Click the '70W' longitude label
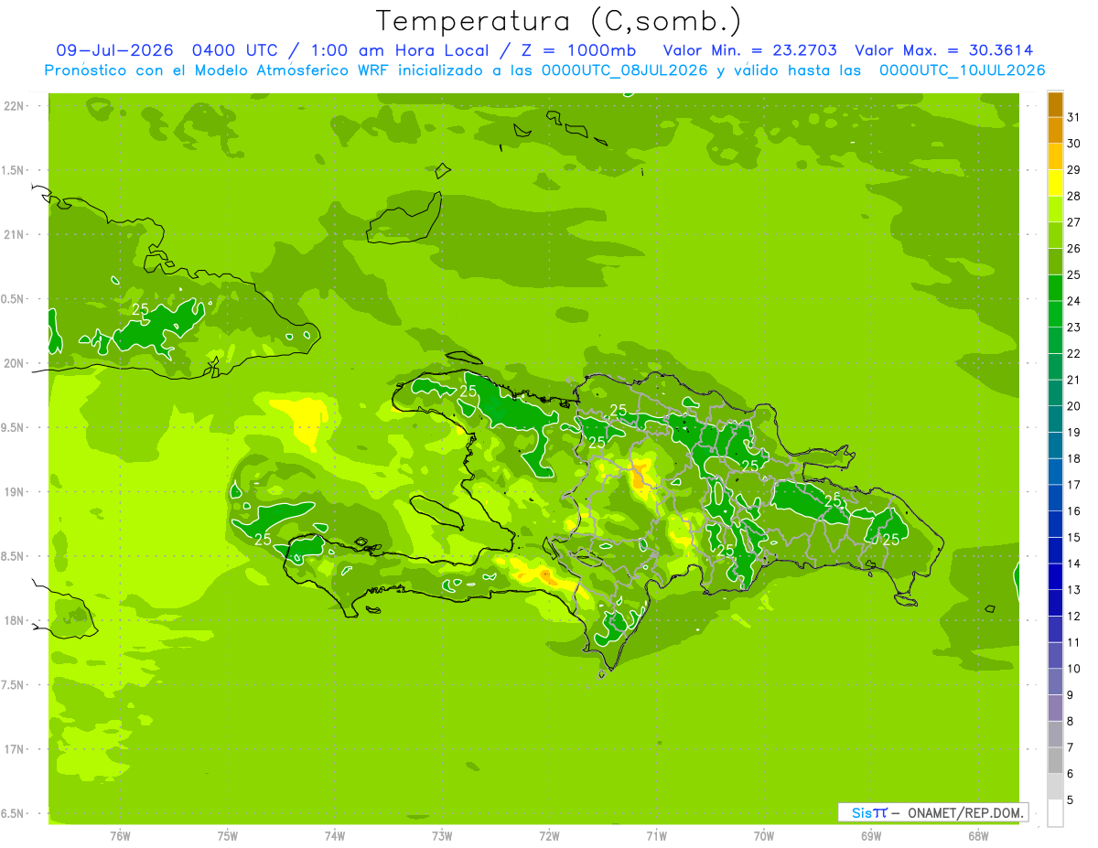The width and height of the screenshot is (1098, 848). [x=764, y=836]
